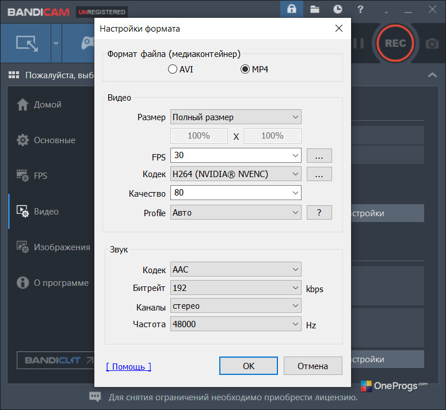This screenshot has height=410, width=446.
Task: Click FPS sidebar icon
Action: pyautogui.click(x=22, y=175)
